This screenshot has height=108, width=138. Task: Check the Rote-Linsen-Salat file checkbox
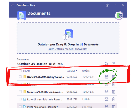pyautogui.click(x=20, y=99)
